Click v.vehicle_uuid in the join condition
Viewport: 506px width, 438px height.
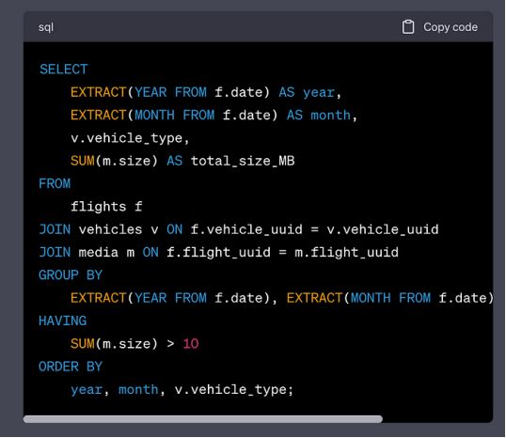[x=383, y=229]
